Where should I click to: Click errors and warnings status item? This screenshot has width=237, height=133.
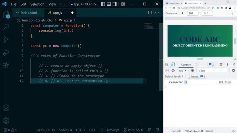click(10, 130)
